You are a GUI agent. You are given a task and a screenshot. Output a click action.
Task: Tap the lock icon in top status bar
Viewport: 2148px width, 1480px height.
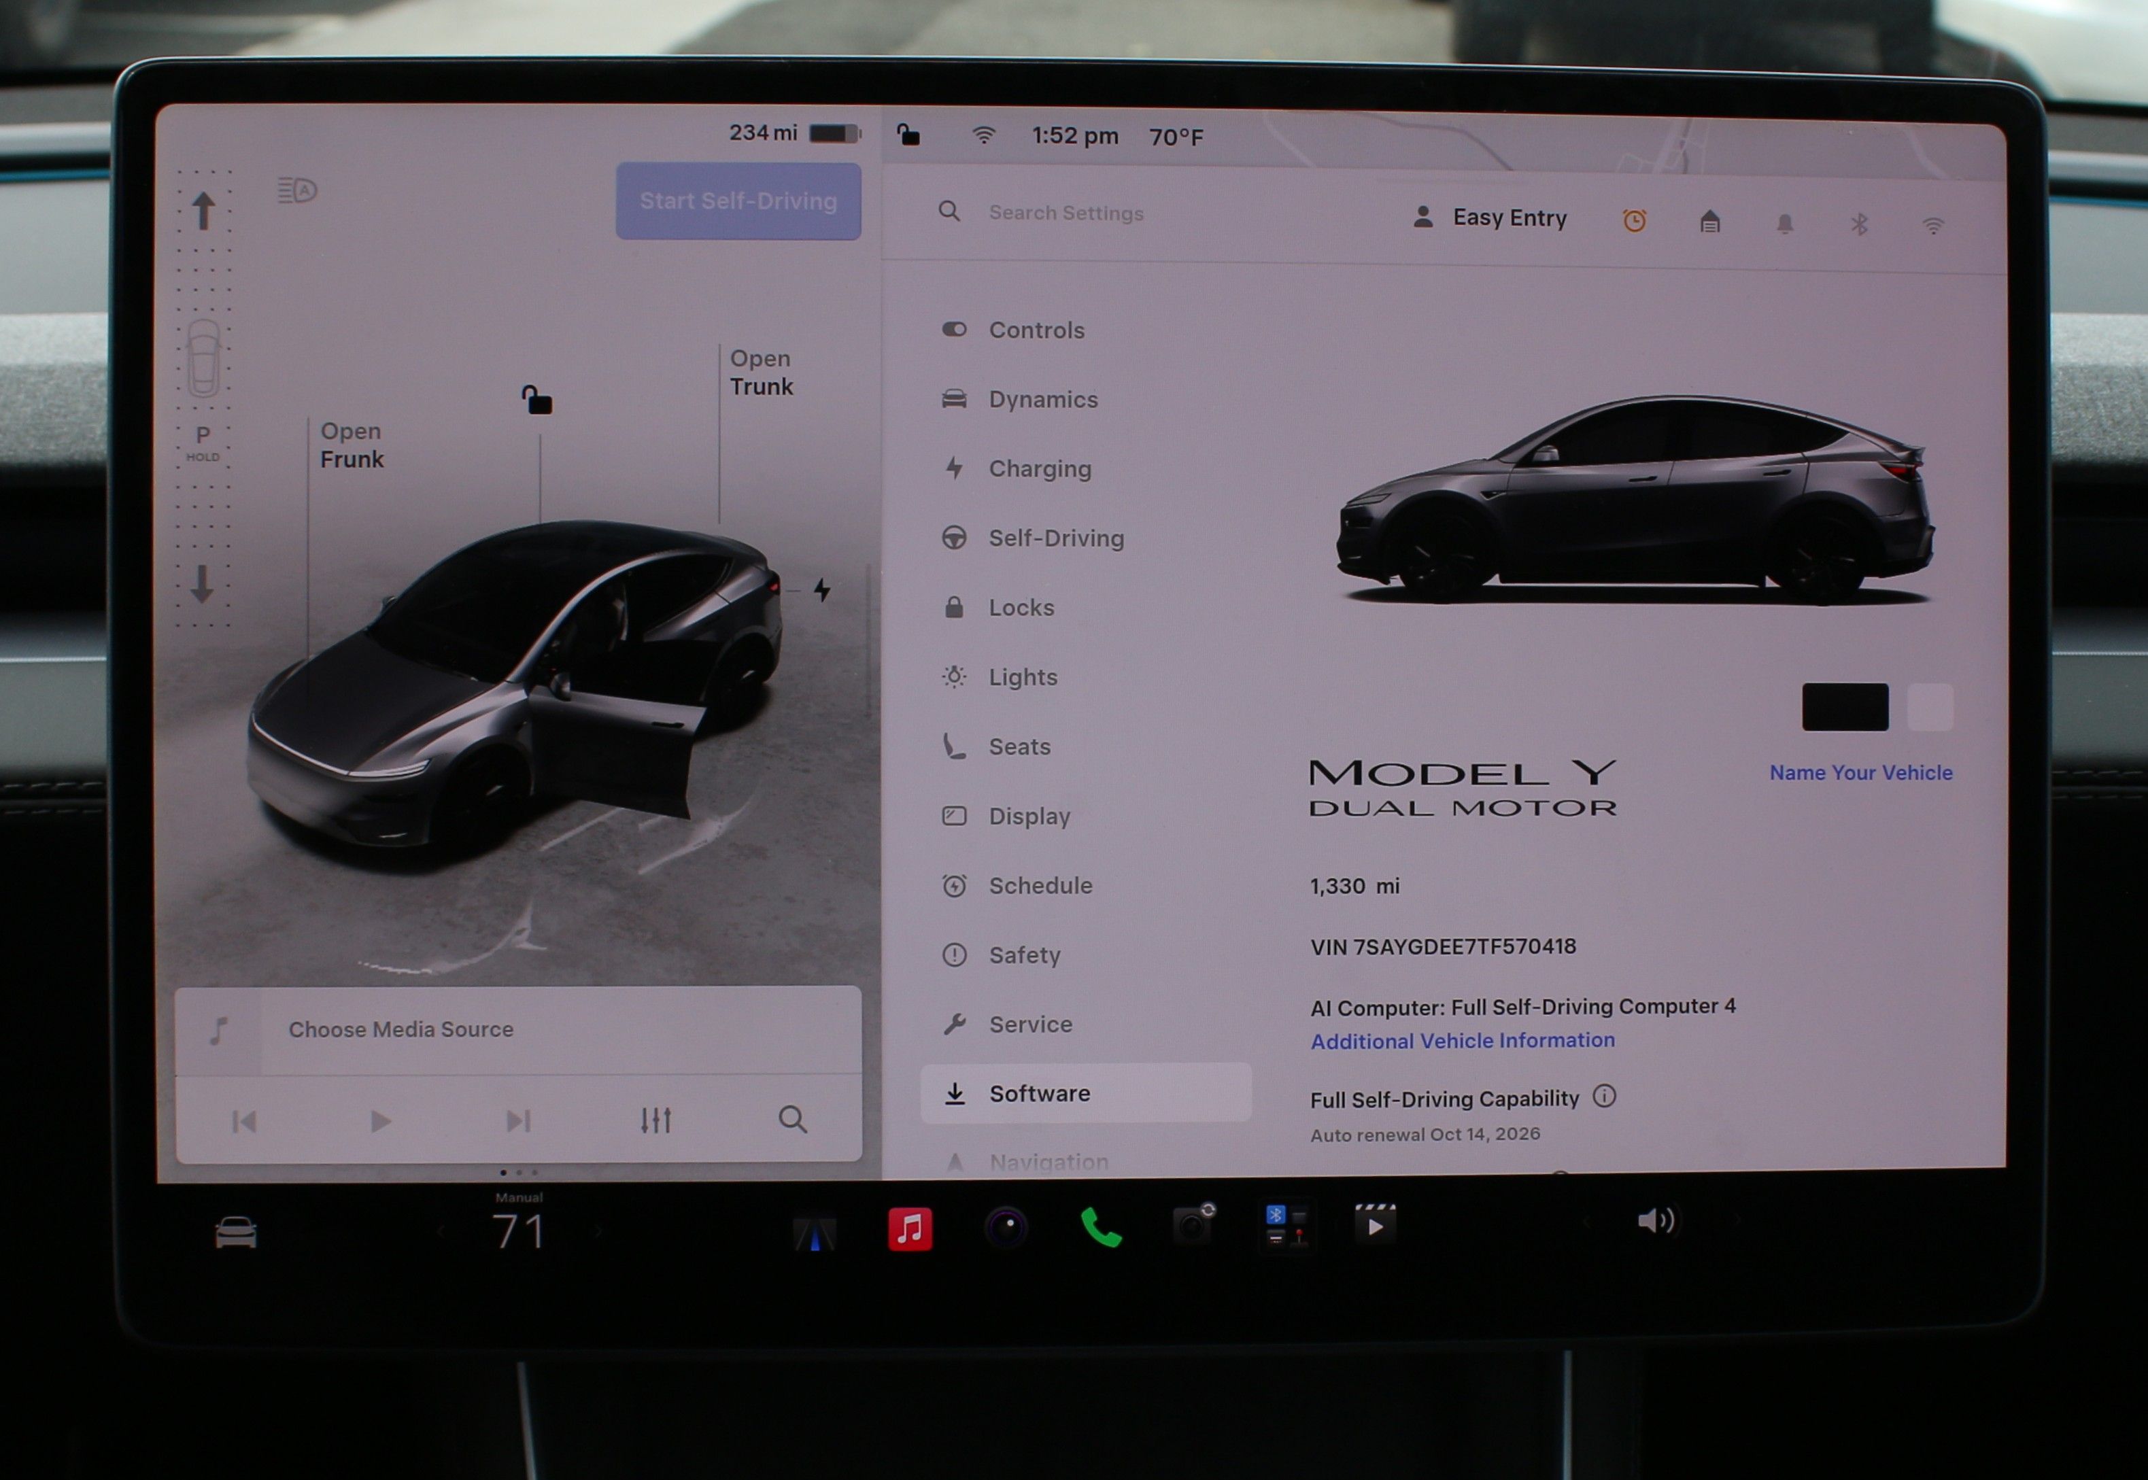click(x=908, y=135)
